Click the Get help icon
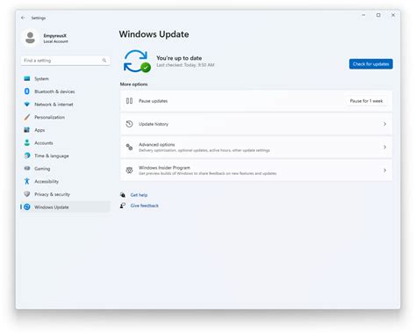Image resolution: width=416 pixels, height=334 pixels. (x=123, y=195)
